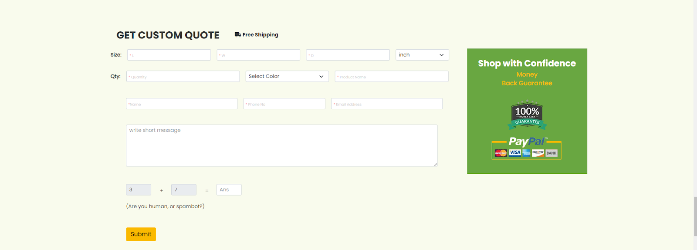Focus the Phone No field
697x250 pixels.
click(284, 104)
